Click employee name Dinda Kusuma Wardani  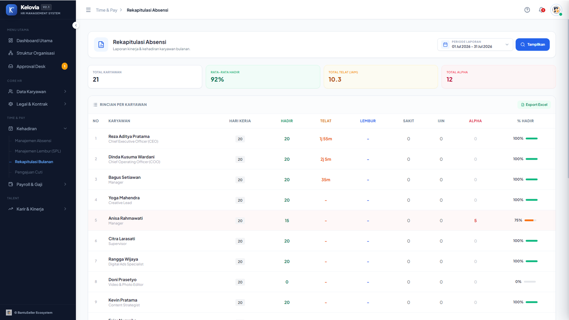(131, 157)
